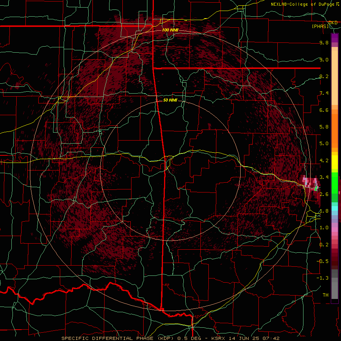Click the 0.2 legend value
The width and height of the screenshot is (341, 341).
tap(324, 245)
